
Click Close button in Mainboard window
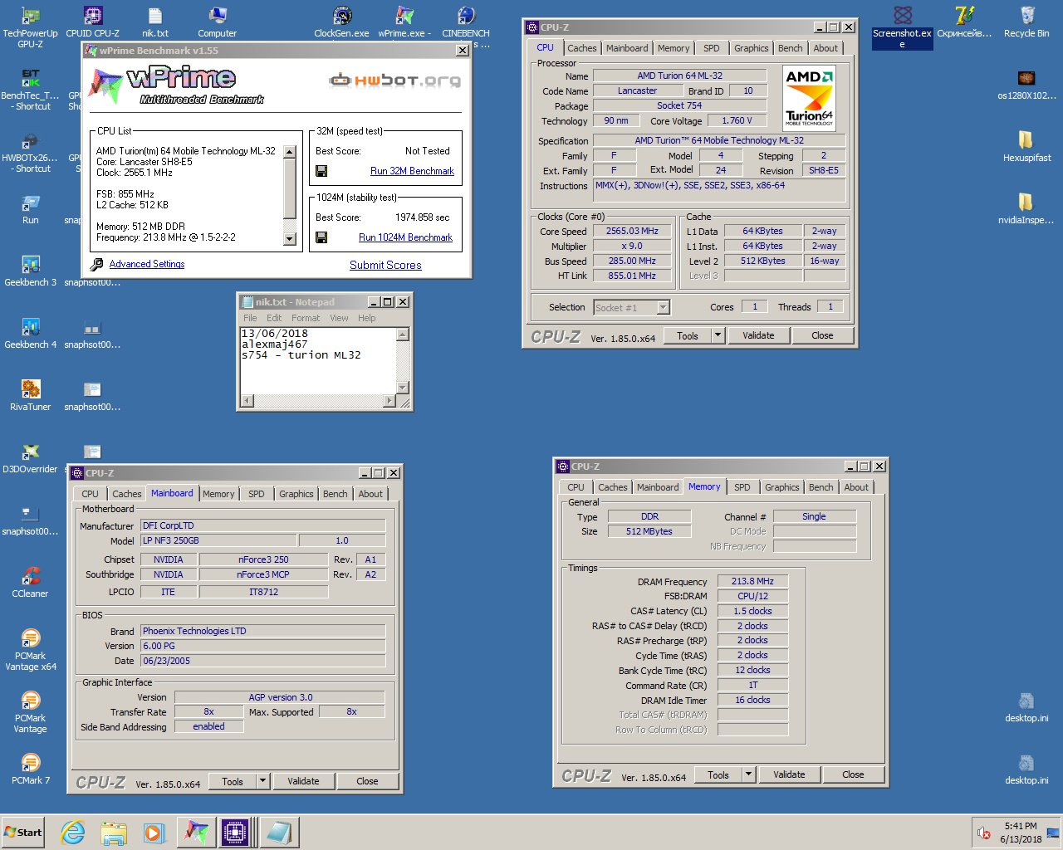point(367,781)
